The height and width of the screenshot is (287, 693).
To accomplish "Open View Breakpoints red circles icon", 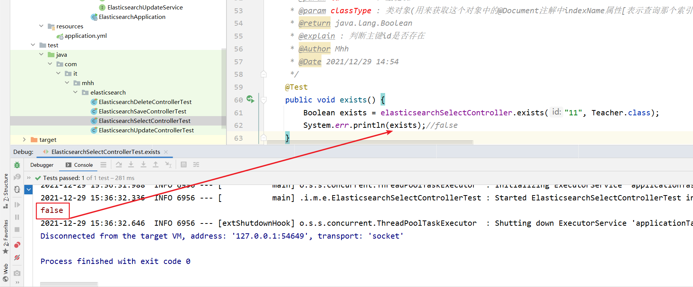I will (17, 245).
